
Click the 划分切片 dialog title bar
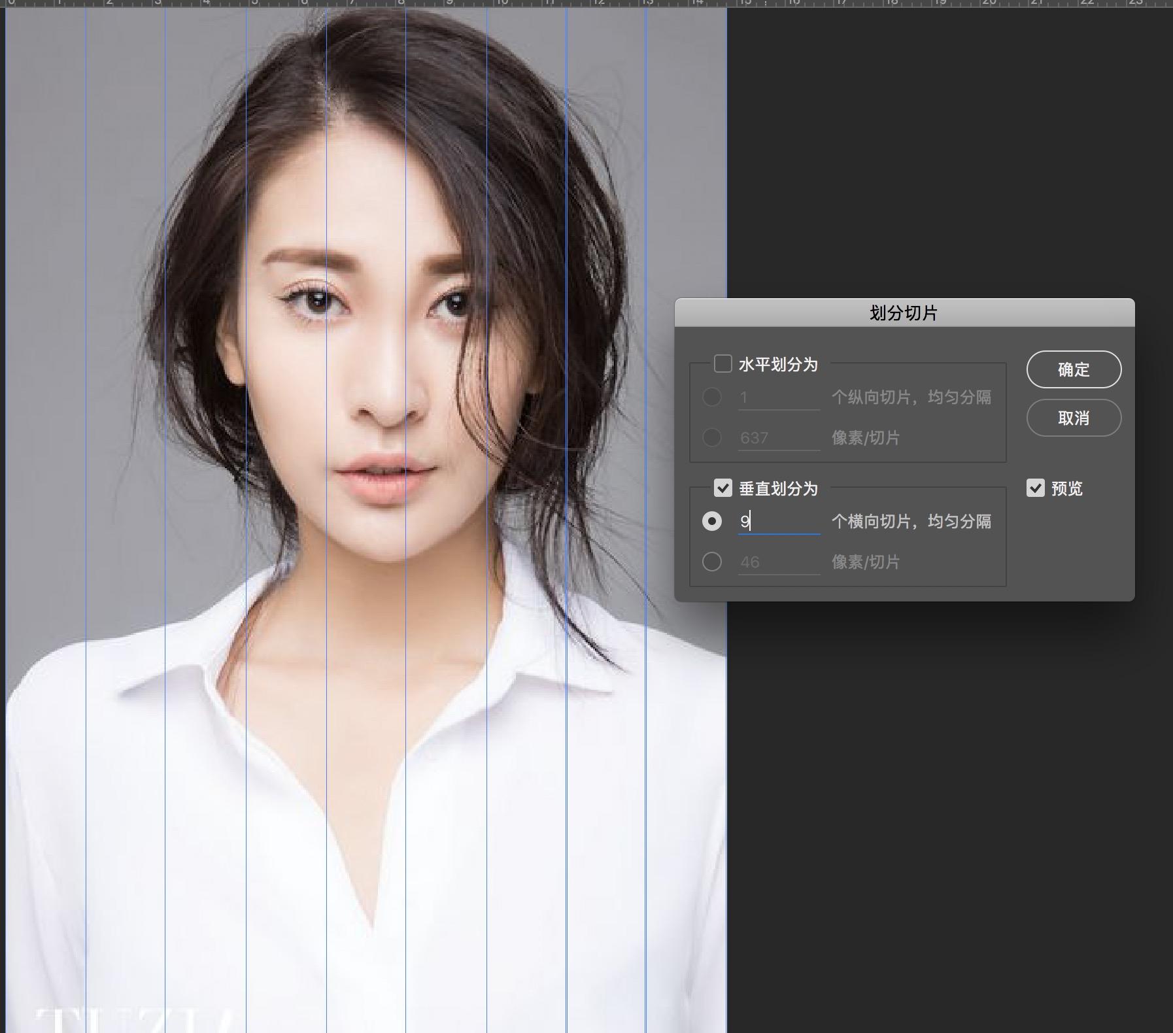904,313
